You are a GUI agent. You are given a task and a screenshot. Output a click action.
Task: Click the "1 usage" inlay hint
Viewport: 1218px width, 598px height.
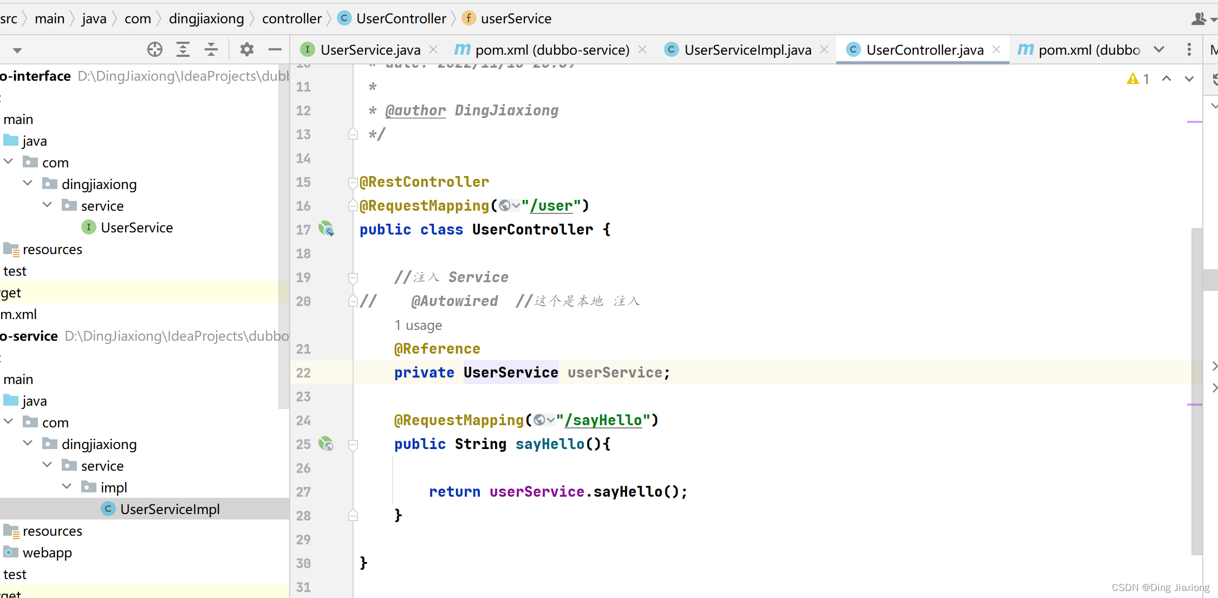[418, 325]
